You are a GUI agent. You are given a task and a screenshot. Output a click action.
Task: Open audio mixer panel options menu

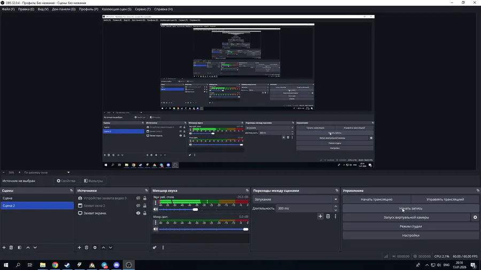(163, 248)
